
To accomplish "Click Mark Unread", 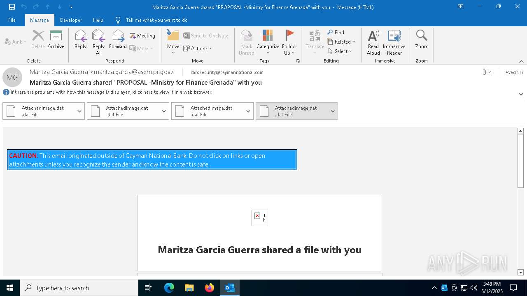I will 247,42.
